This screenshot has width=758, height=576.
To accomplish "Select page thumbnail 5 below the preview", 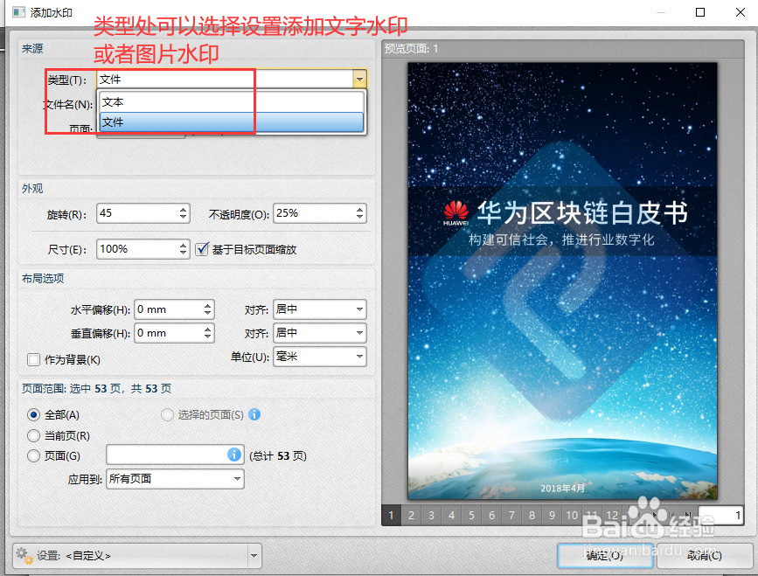I will coord(471,516).
